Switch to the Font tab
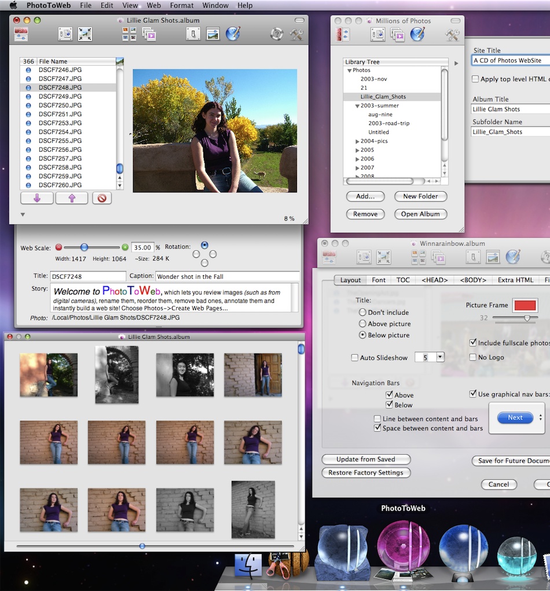 pos(379,280)
